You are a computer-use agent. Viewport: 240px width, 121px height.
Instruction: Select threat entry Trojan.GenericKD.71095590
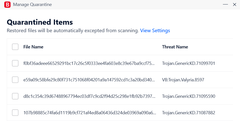click(x=189, y=96)
